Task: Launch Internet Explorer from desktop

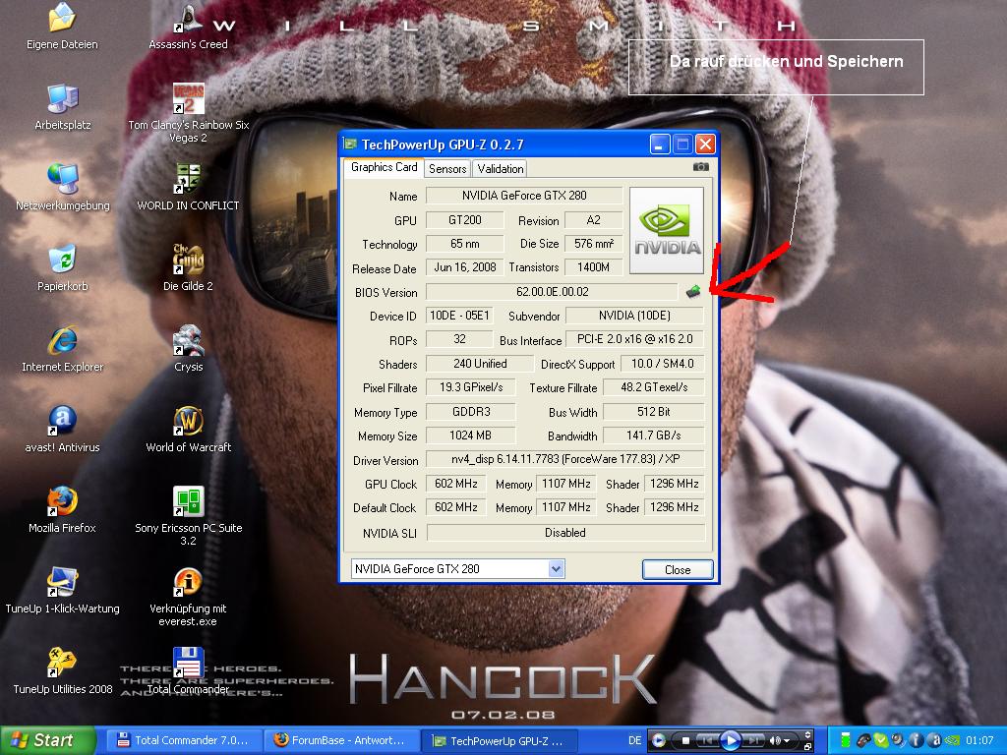Action: click(62, 348)
